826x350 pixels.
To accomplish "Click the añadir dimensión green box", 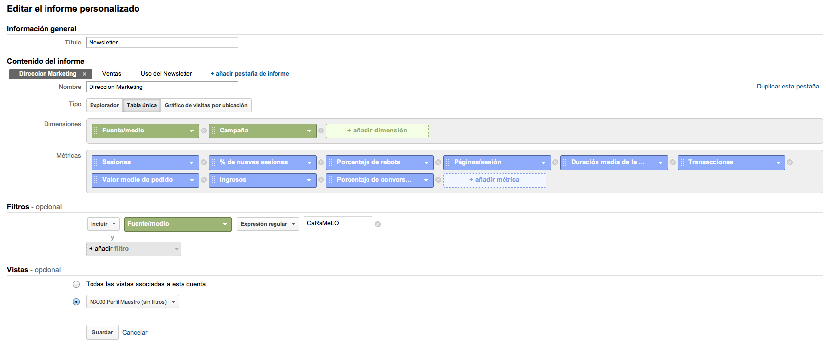I will (x=377, y=131).
